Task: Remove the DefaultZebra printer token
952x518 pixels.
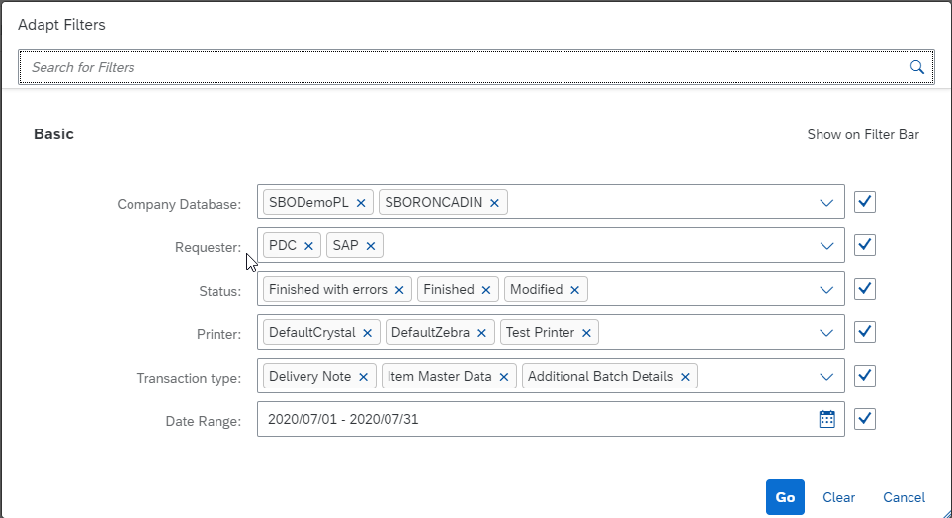Action: point(482,333)
